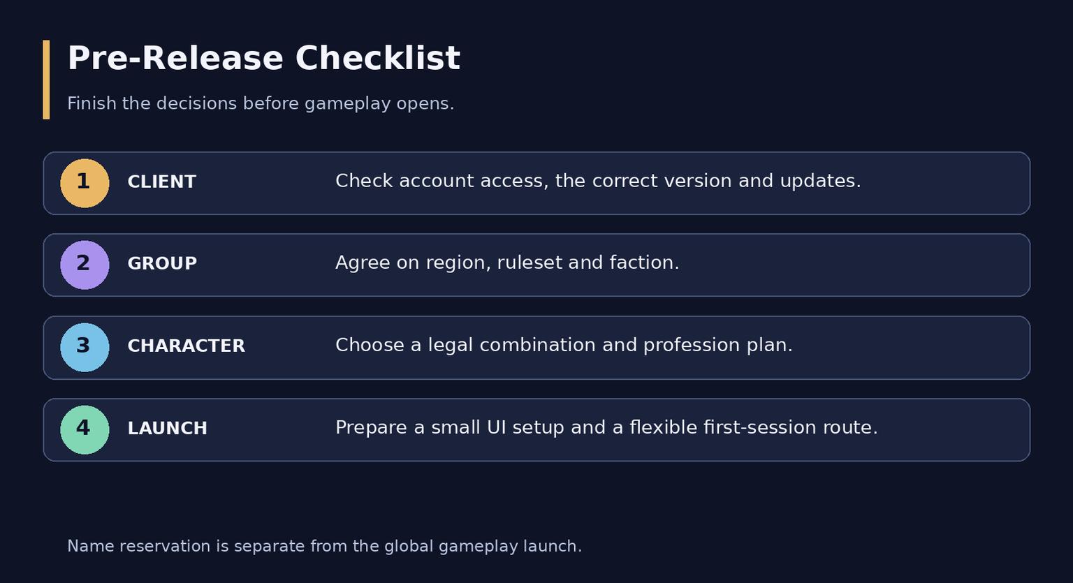Click the blue number 3 circle
This screenshot has width=1073, height=583.
[85, 348]
